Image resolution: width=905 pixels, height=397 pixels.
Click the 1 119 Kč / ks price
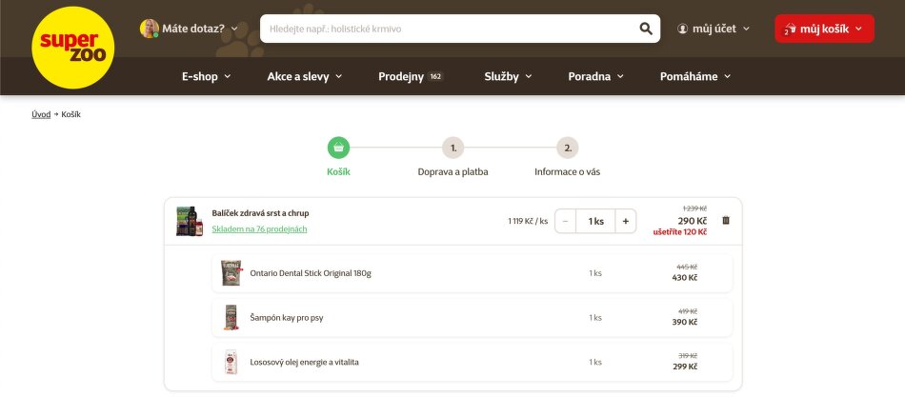pyautogui.click(x=528, y=221)
